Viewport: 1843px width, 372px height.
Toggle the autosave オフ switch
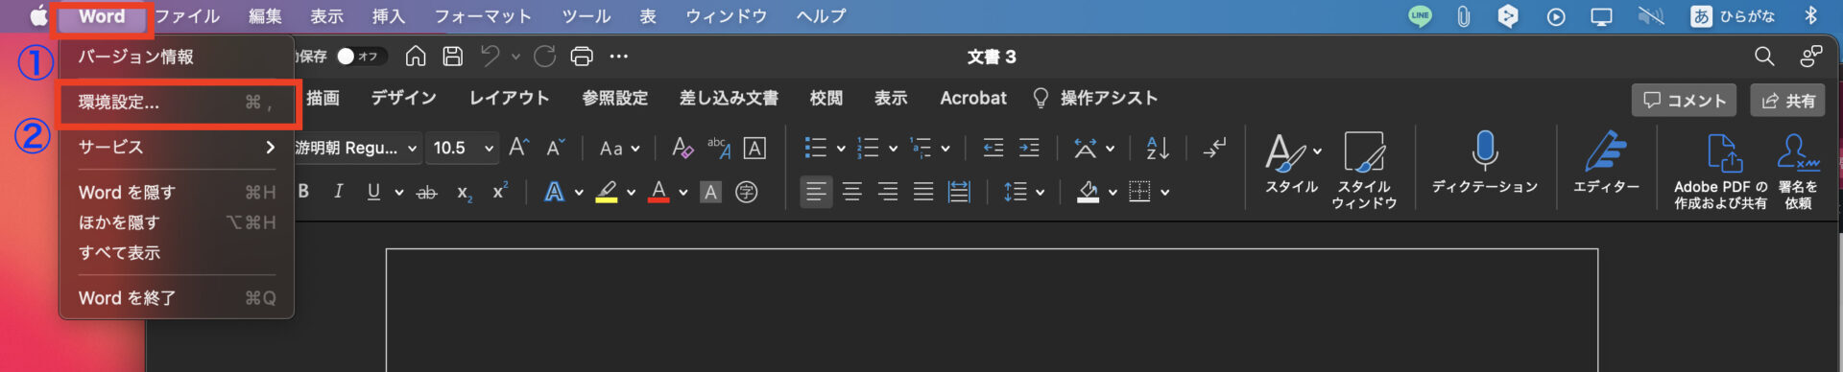tap(361, 57)
